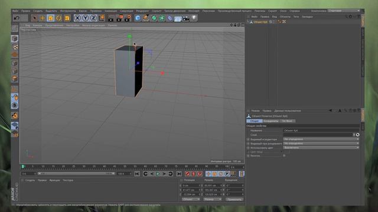Click the position Y coordinate field

(x=191, y=190)
